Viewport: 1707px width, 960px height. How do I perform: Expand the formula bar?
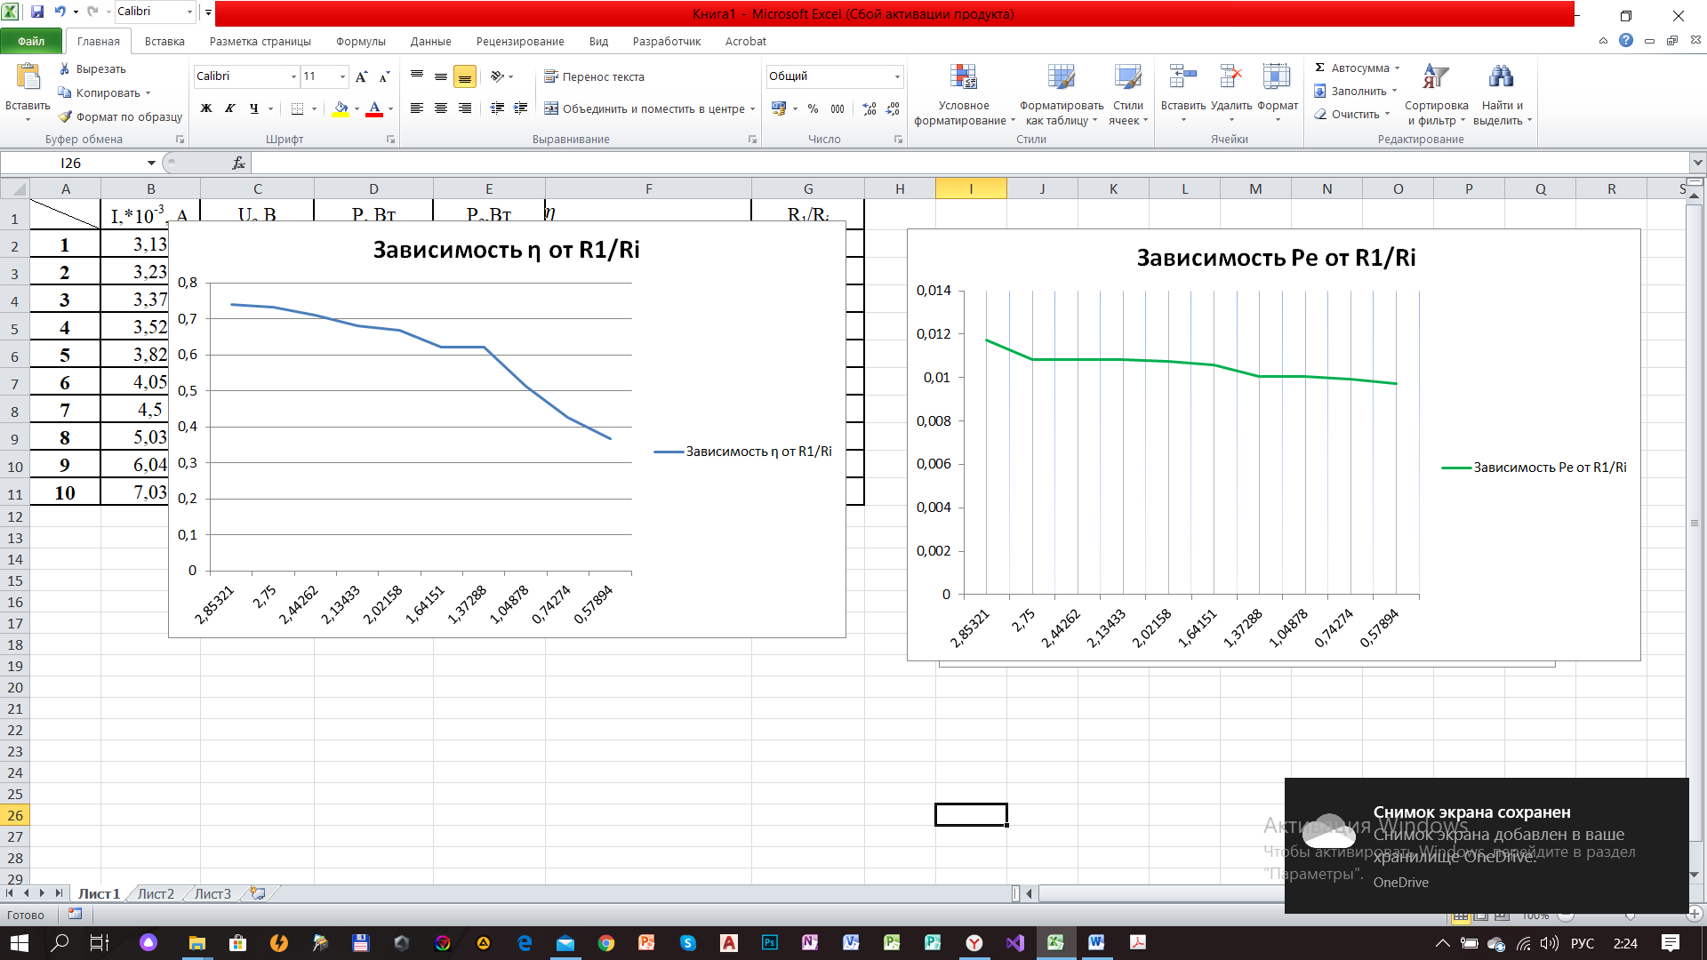coord(1697,163)
